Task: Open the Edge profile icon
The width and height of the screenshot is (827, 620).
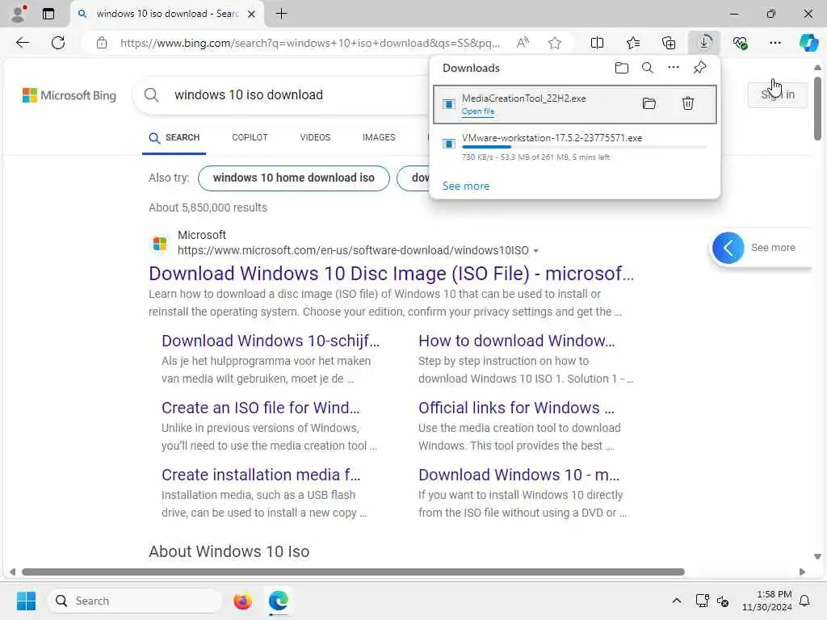Action: pyautogui.click(x=19, y=13)
